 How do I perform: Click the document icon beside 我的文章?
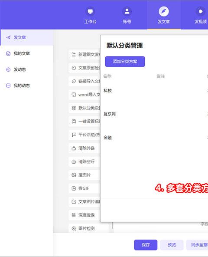[x=8, y=53]
